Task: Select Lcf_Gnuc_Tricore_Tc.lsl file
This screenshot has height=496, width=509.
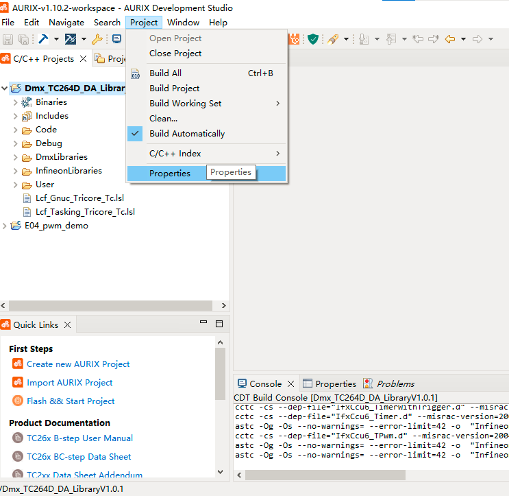Action: 80,198
